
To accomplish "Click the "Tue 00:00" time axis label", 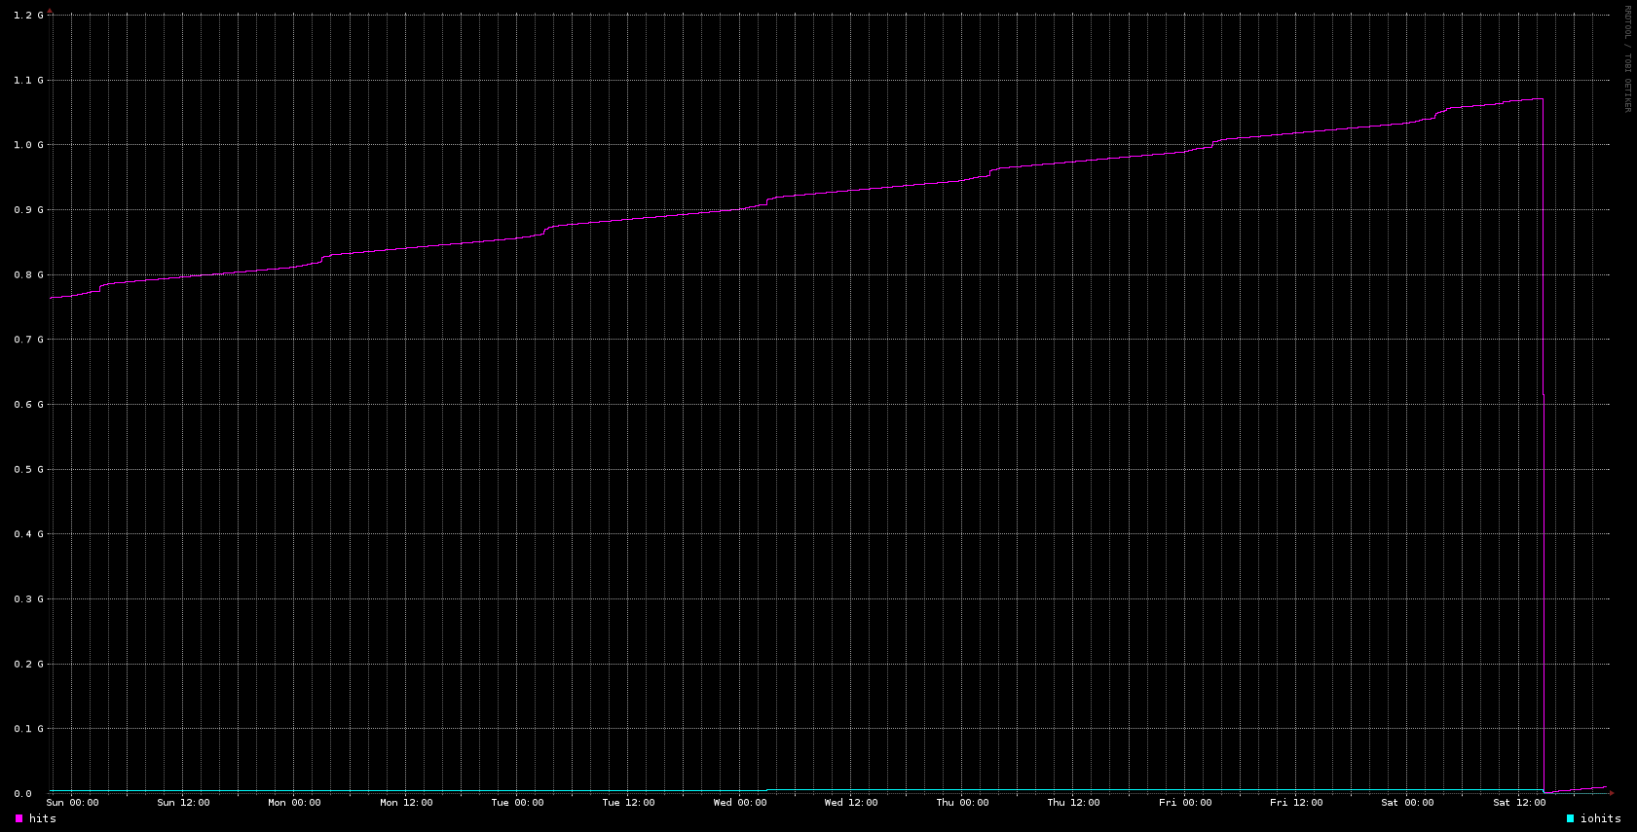I will click(517, 803).
